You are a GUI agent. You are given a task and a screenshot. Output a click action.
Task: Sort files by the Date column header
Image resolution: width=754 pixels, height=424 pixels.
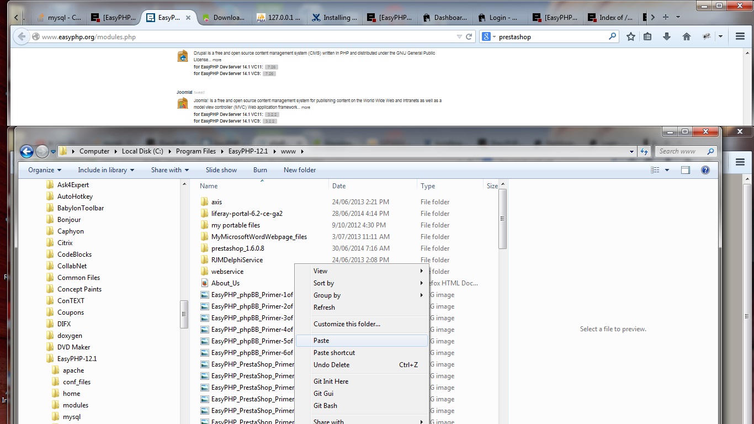pyautogui.click(x=373, y=186)
